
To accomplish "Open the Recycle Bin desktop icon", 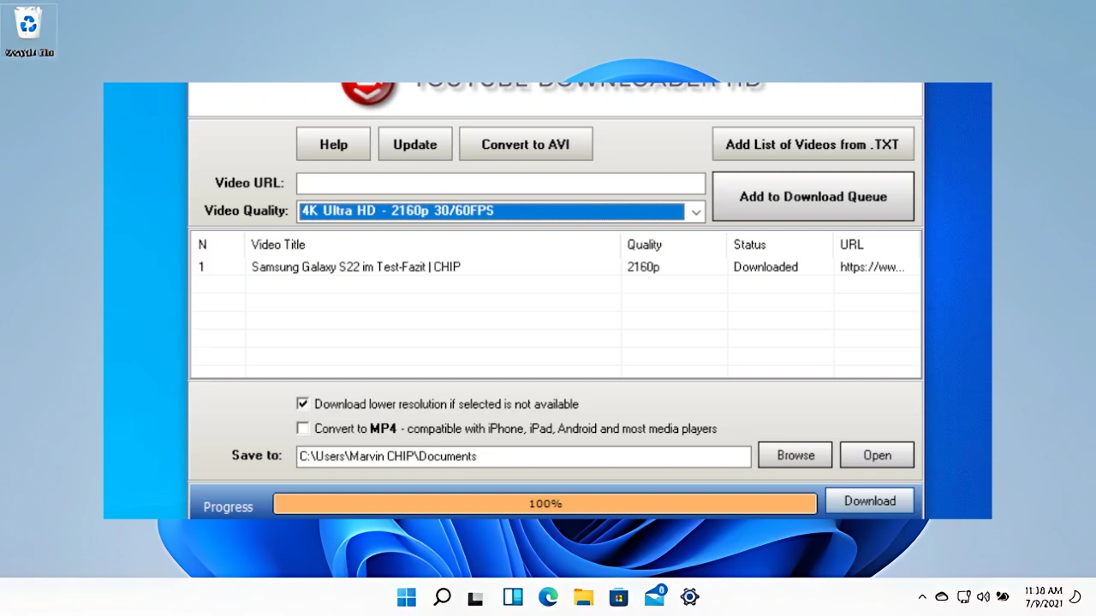I will [29, 32].
